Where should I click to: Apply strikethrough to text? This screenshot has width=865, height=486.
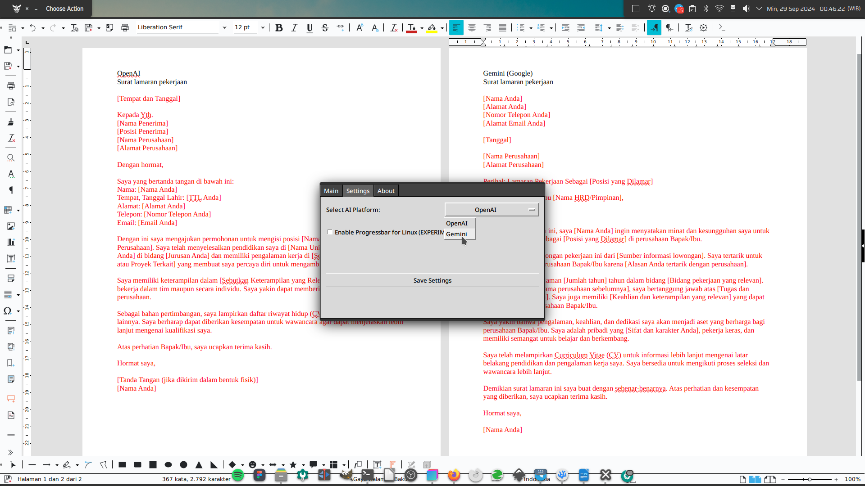(x=325, y=28)
